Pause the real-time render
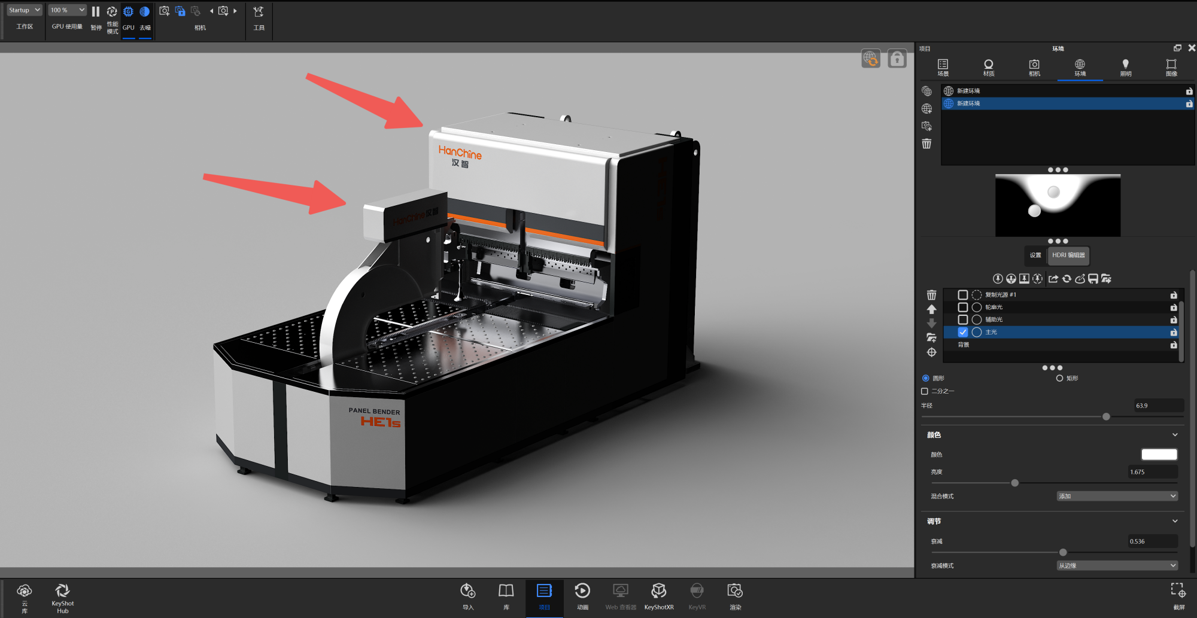Screen dimensions: 1197x618 point(96,12)
